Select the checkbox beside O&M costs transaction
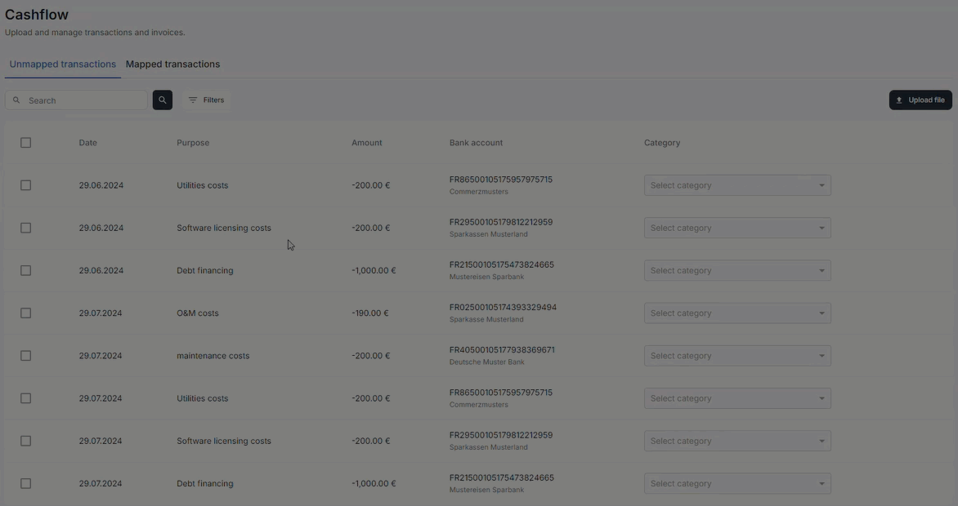 click(25, 313)
